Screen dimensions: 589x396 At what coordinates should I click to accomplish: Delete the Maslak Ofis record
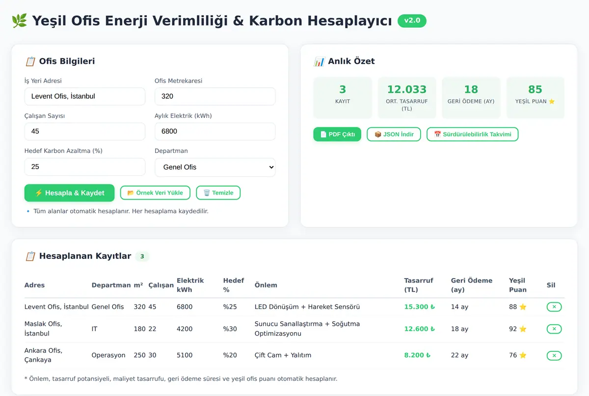[554, 329]
